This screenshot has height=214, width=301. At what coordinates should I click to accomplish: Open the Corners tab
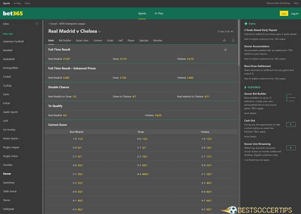click(98, 41)
